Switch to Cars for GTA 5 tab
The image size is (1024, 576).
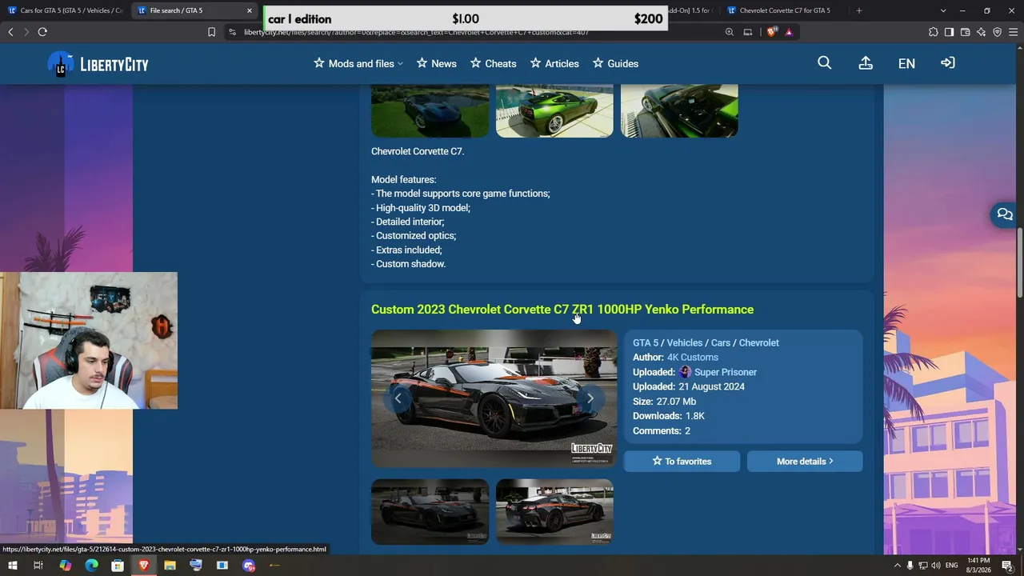tap(66, 10)
